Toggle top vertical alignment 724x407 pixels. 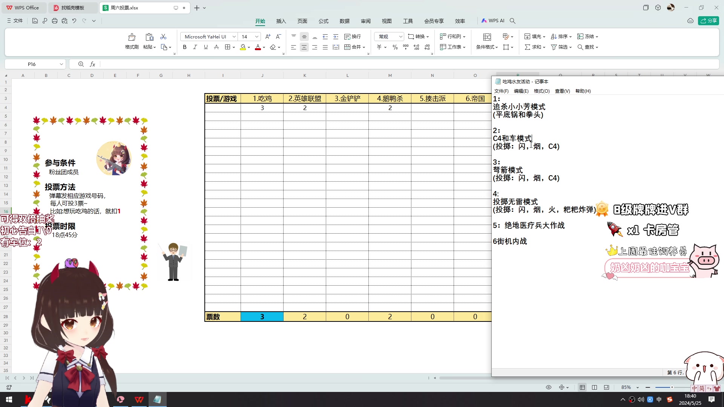(294, 37)
